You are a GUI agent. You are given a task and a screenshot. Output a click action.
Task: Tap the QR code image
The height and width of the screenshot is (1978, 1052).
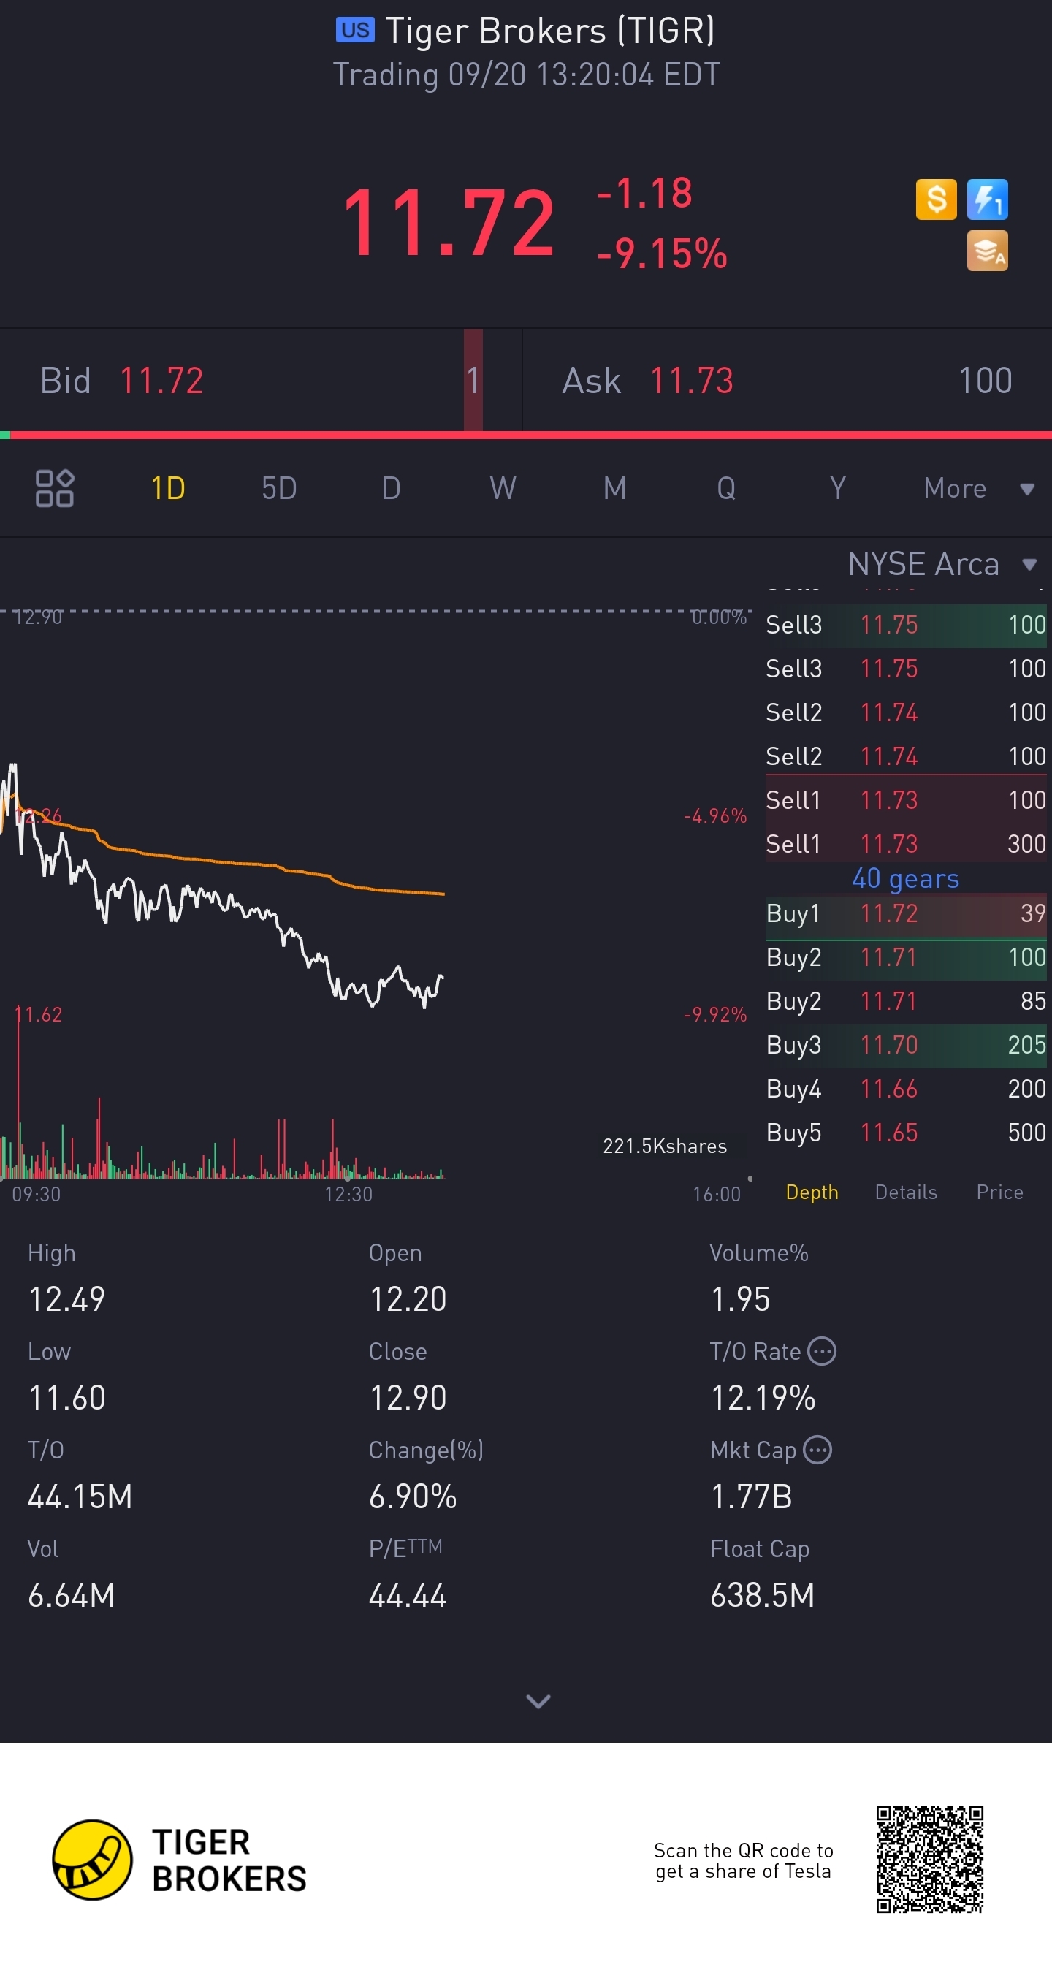930,1859
